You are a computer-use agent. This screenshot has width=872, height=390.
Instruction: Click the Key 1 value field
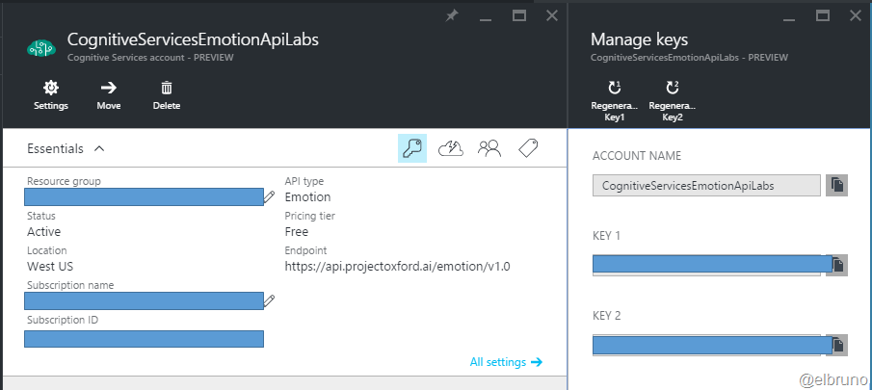706,264
